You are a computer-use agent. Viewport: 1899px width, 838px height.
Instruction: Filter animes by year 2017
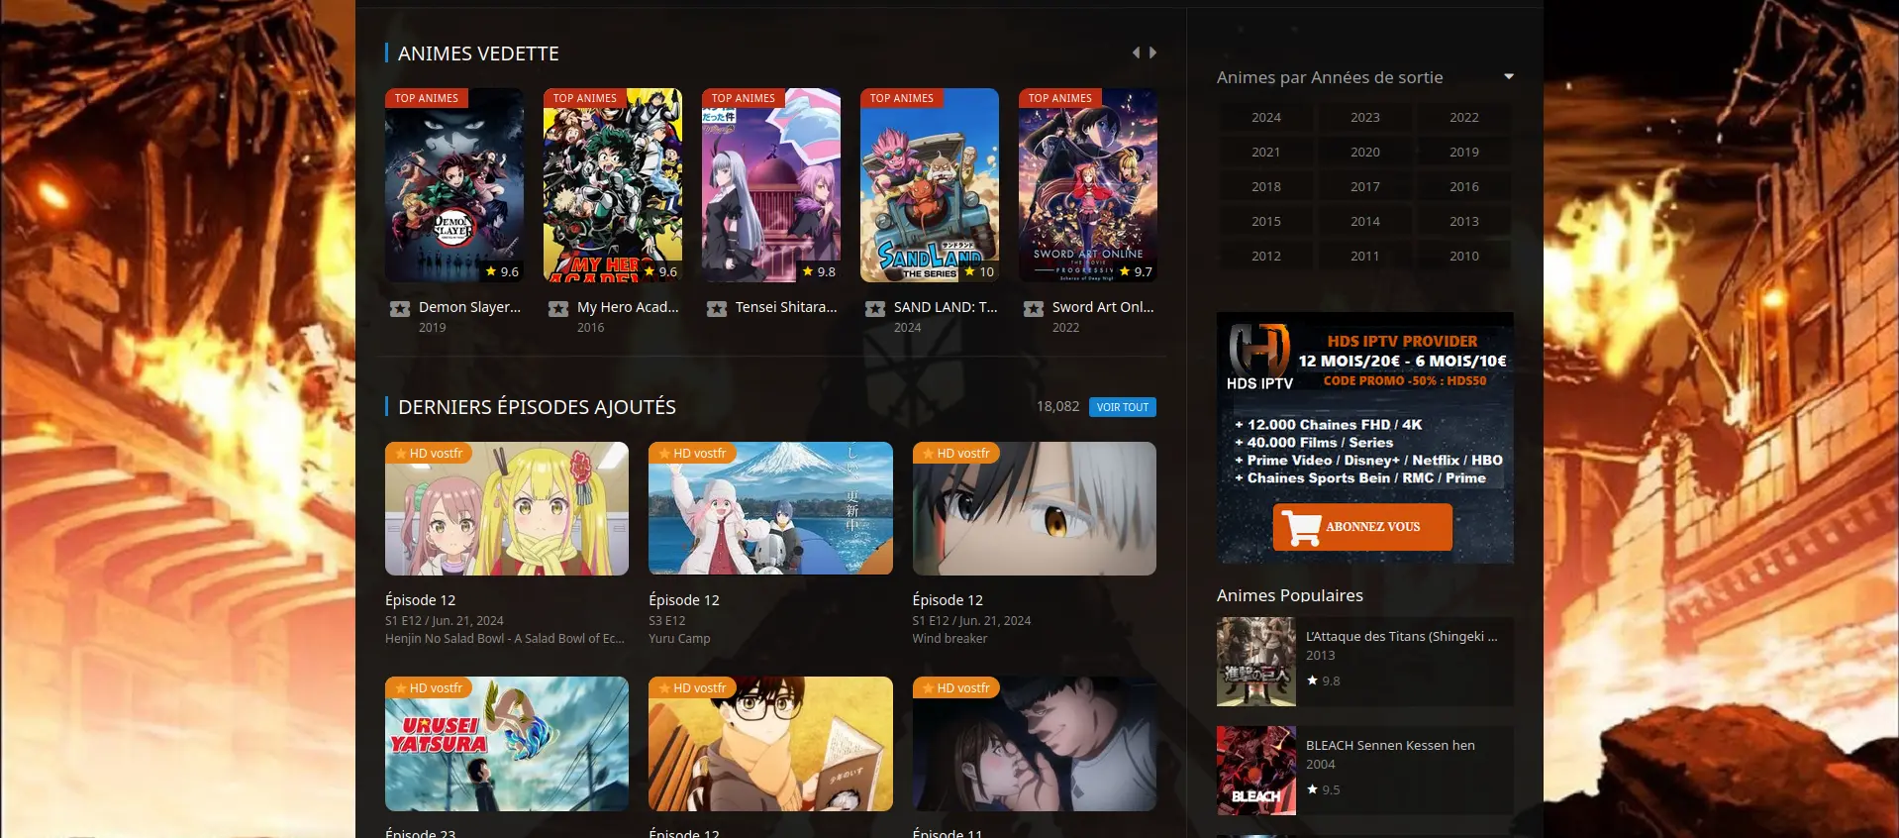coord(1365,186)
